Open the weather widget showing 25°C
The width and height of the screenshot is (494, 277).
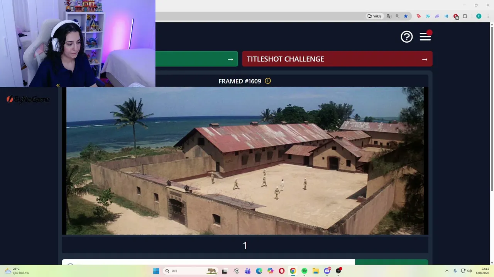click(17, 271)
